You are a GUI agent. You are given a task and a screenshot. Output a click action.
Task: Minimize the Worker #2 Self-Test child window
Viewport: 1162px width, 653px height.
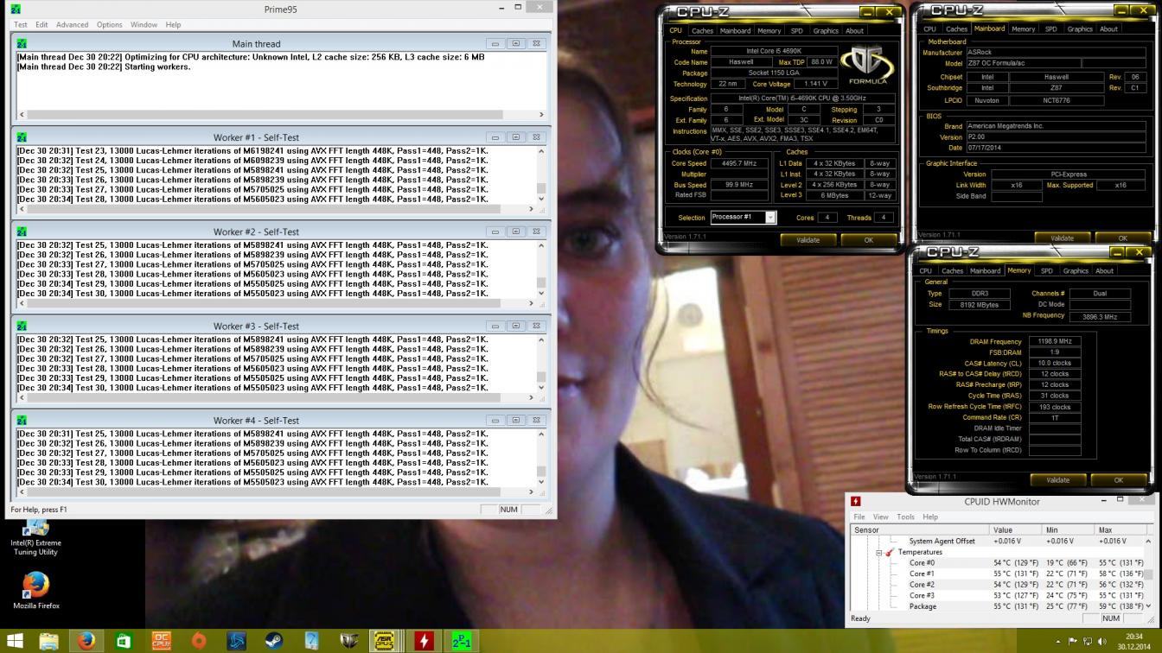click(x=495, y=231)
